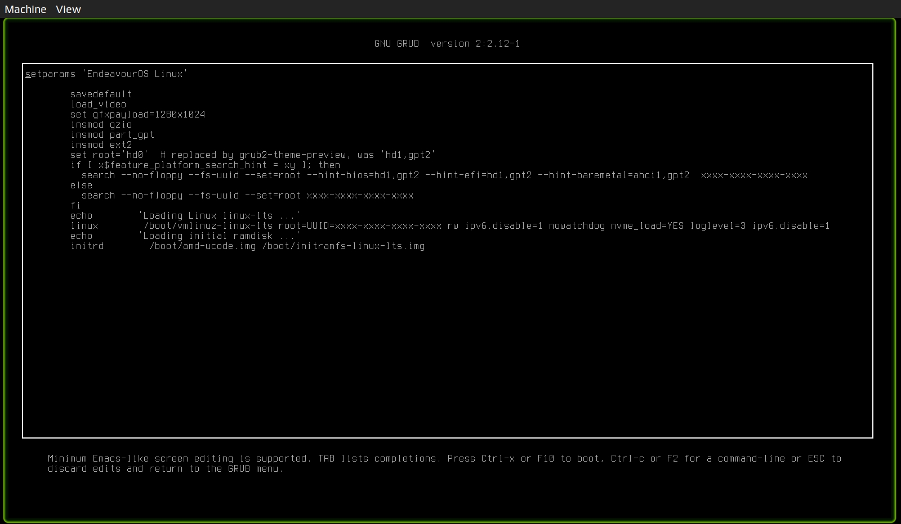This screenshot has height=524, width=901.
Task: Place cursor on setparams 'EndeavourOS Linux' line
Action: tap(106, 74)
